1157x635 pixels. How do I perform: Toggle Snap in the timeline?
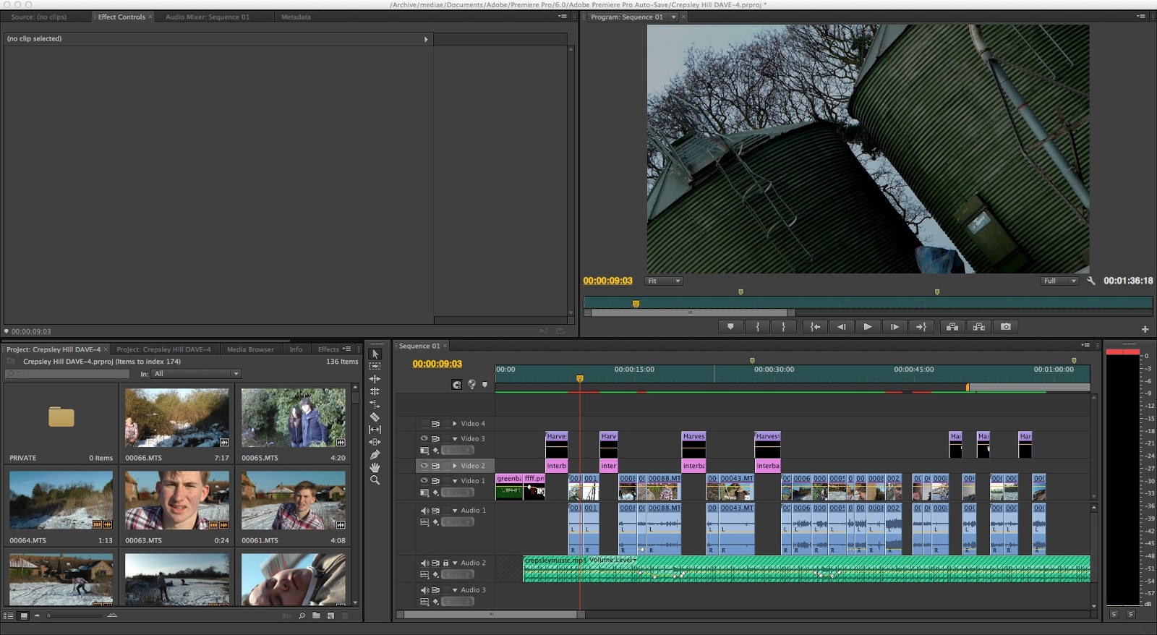[456, 385]
